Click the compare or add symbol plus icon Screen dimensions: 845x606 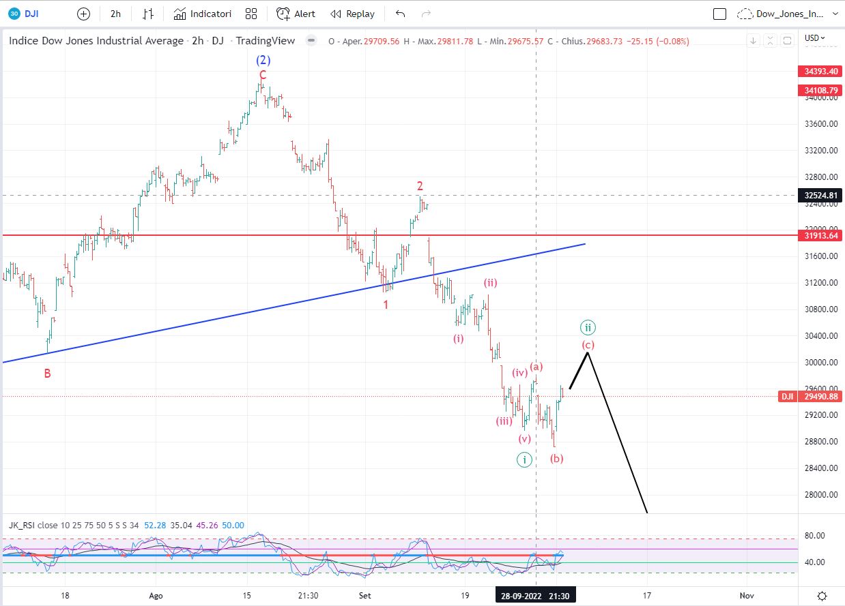pos(83,14)
